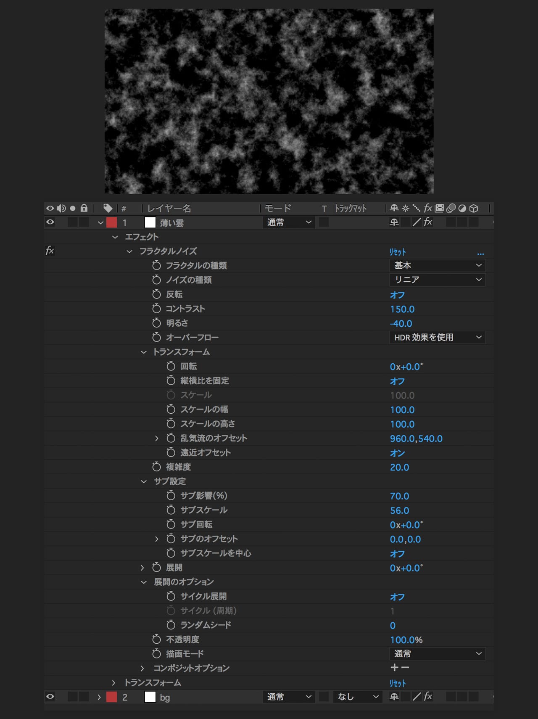The width and height of the screenshot is (538, 719).
Task: Click the レイヤー名 column header
Action: tap(169, 208)
